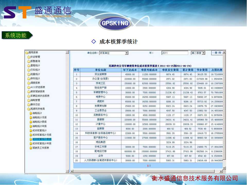This screenshot has width=247, height=185.
Task: Select 成本核算统计年报 in the tree
Action: coord(42,143)
